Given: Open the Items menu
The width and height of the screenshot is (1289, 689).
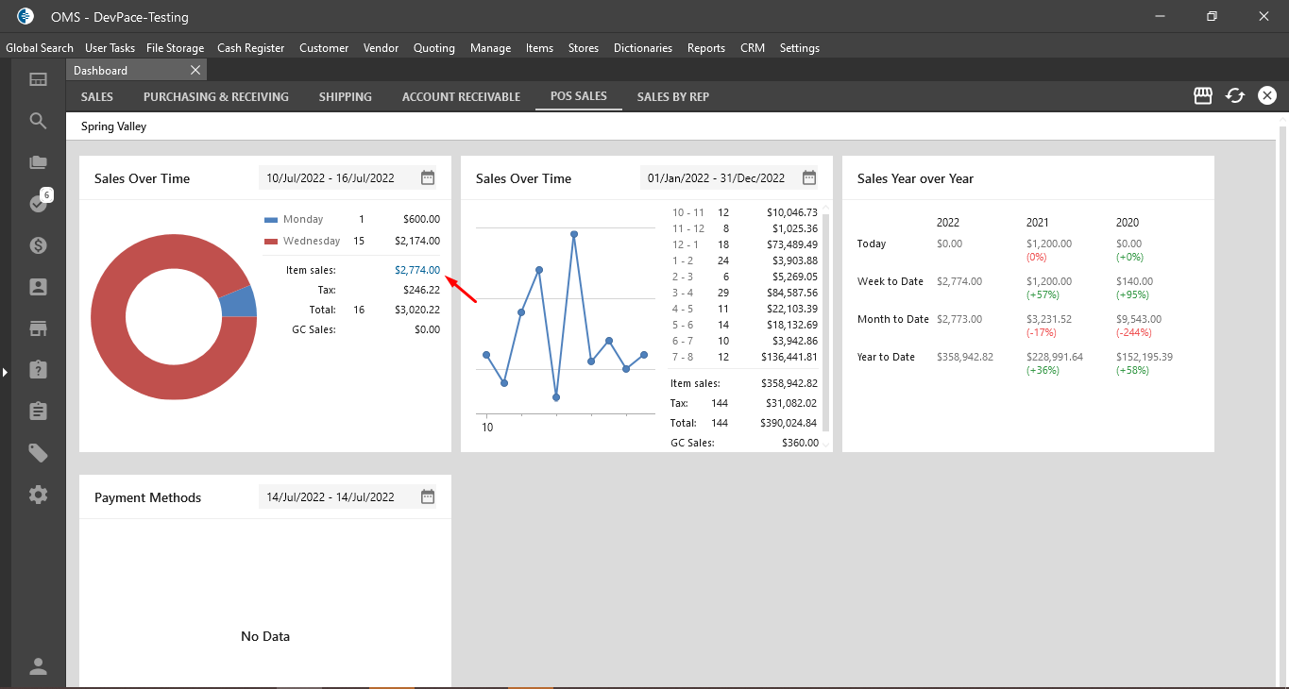Looking at the screenshot, I should (539, 48).
